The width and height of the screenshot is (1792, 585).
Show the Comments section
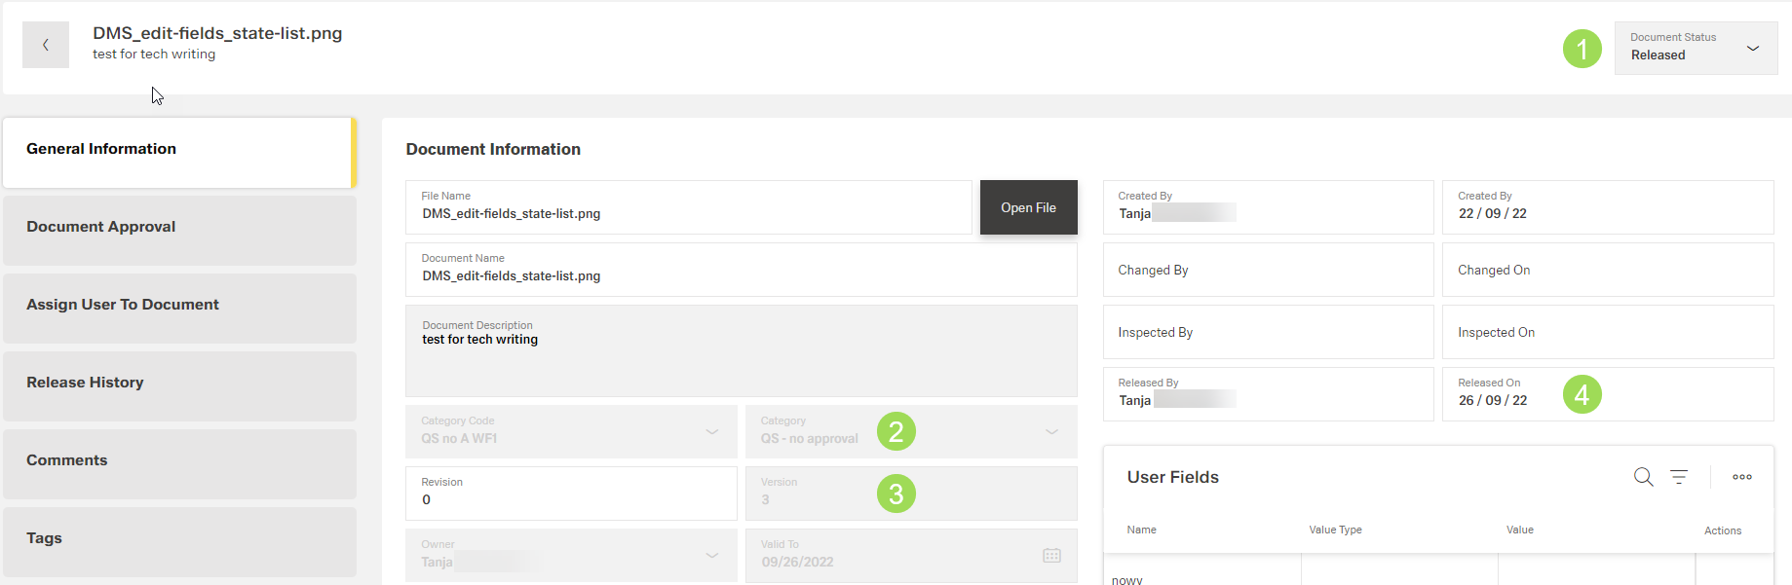[178, 460]
